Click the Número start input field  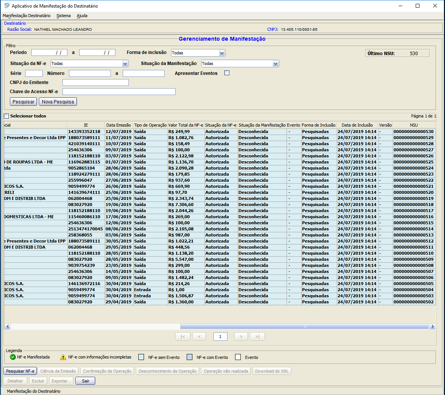click(x=90, y=73)
